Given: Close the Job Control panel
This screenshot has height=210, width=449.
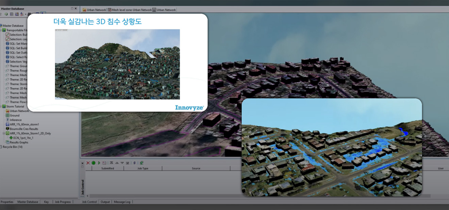Looking at the screenshot, I should 82,163.
